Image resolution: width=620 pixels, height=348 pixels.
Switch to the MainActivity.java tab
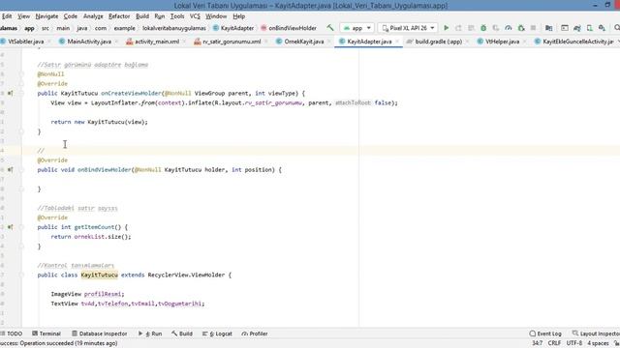pyautogui.click(x=85, y=42)
